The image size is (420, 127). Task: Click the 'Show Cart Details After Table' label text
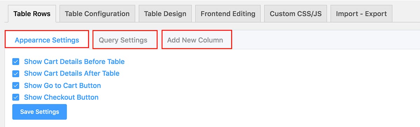(72, 73)
